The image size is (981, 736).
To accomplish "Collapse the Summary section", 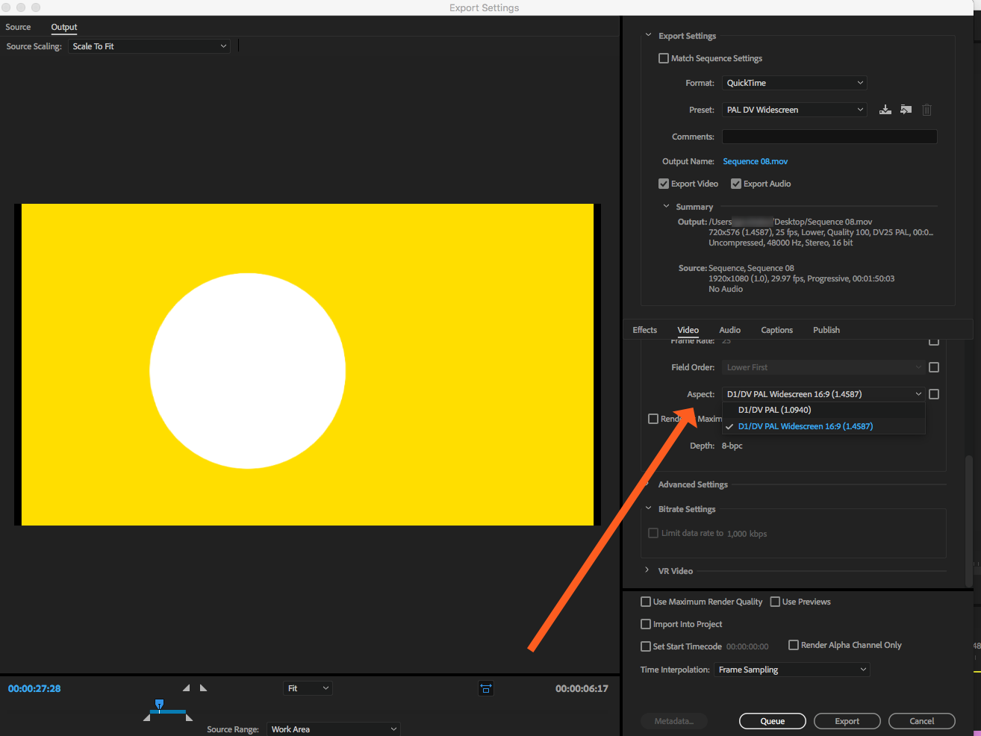I will tap(666, 206).
